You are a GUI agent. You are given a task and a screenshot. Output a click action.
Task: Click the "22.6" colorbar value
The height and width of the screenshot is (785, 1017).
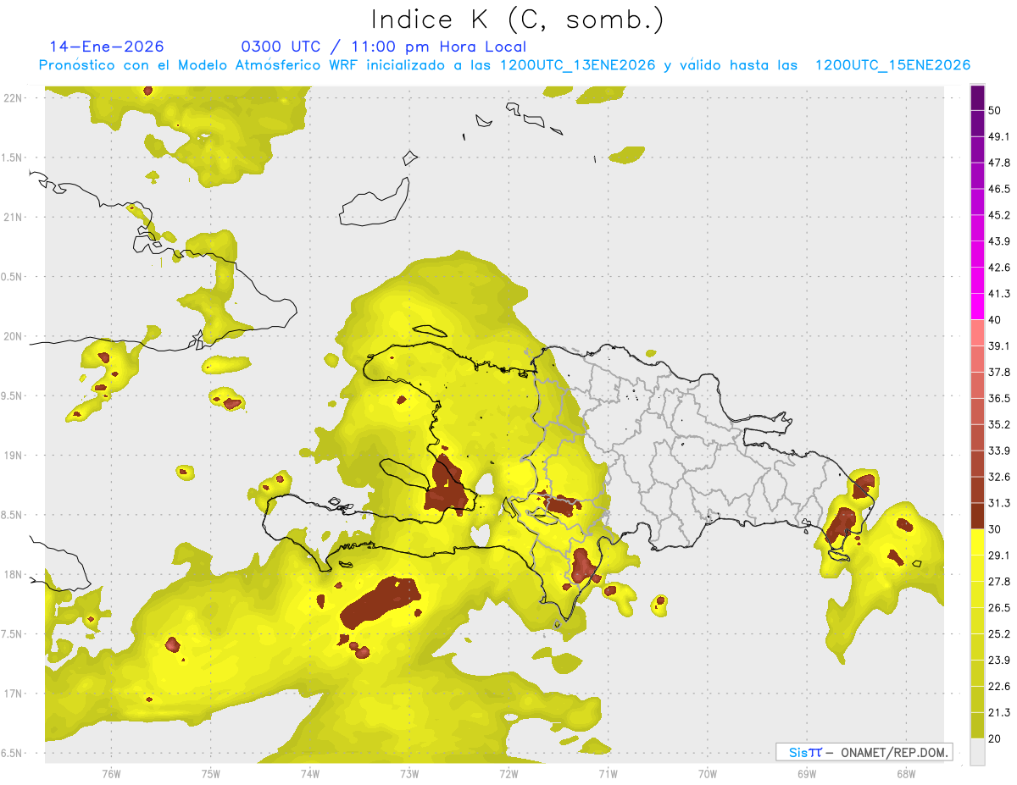click(x=999, y=687)
